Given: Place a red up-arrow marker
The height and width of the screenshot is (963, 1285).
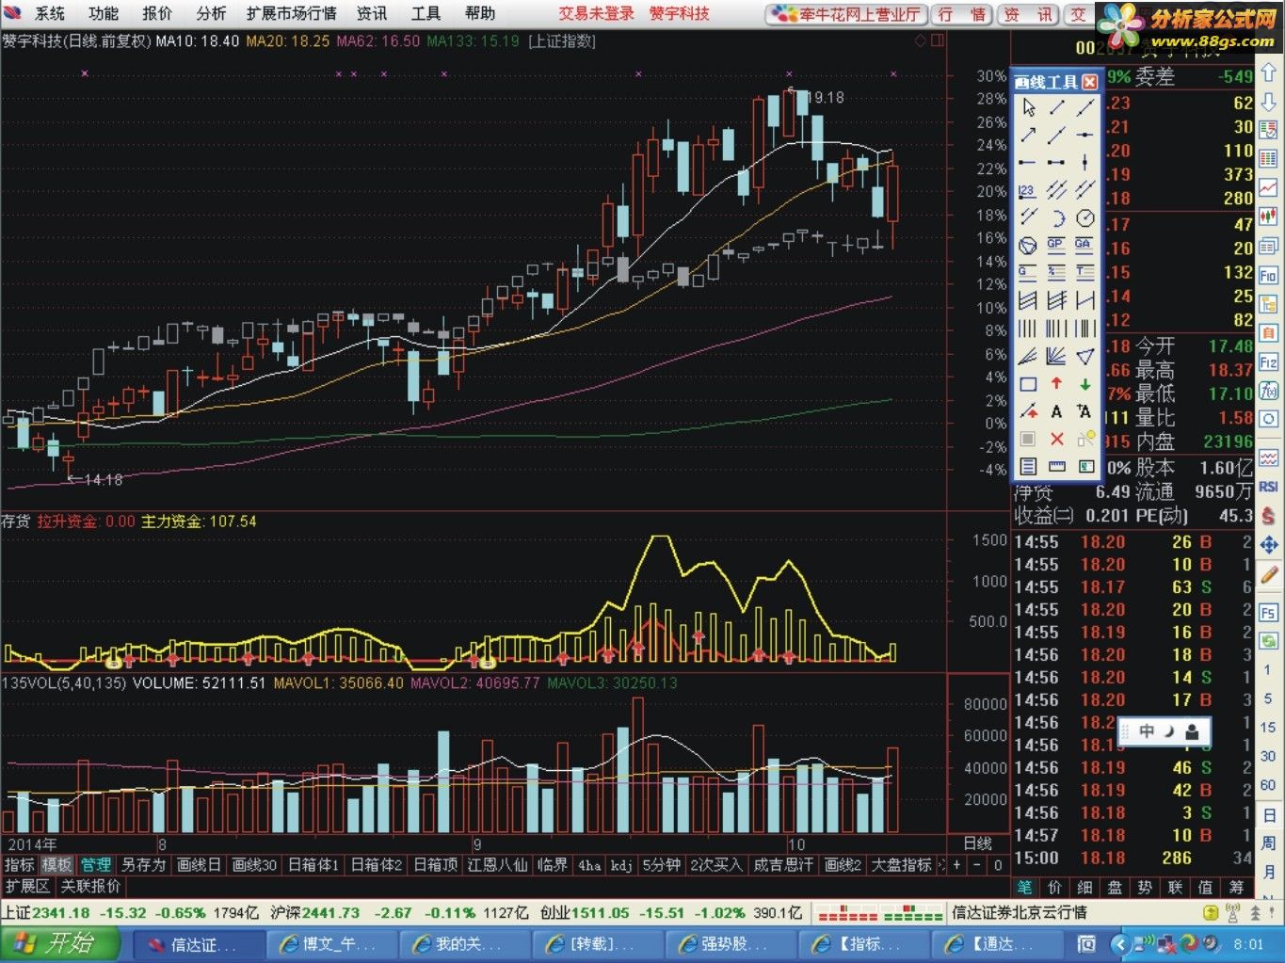Looking at the screenshot, I should (1056, 384).
